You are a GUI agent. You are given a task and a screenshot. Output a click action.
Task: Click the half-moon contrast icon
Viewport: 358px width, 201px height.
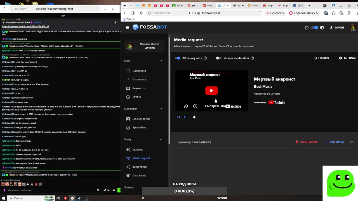click(x=322, y=28)
